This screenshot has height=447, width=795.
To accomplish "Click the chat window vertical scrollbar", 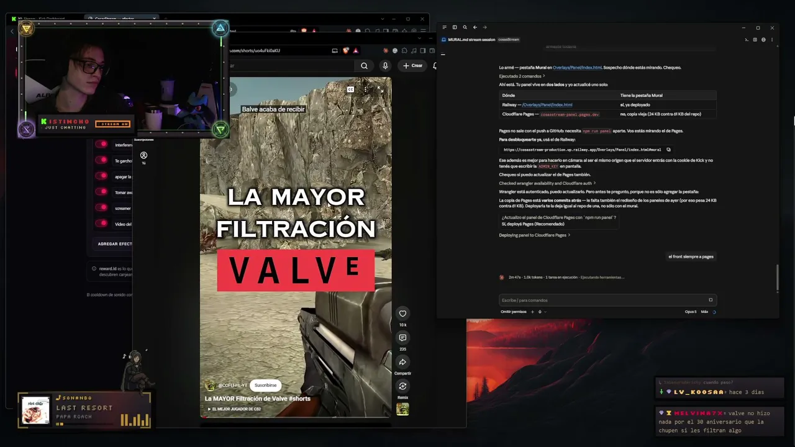I will pyautogui.click(x=777, y=278).
